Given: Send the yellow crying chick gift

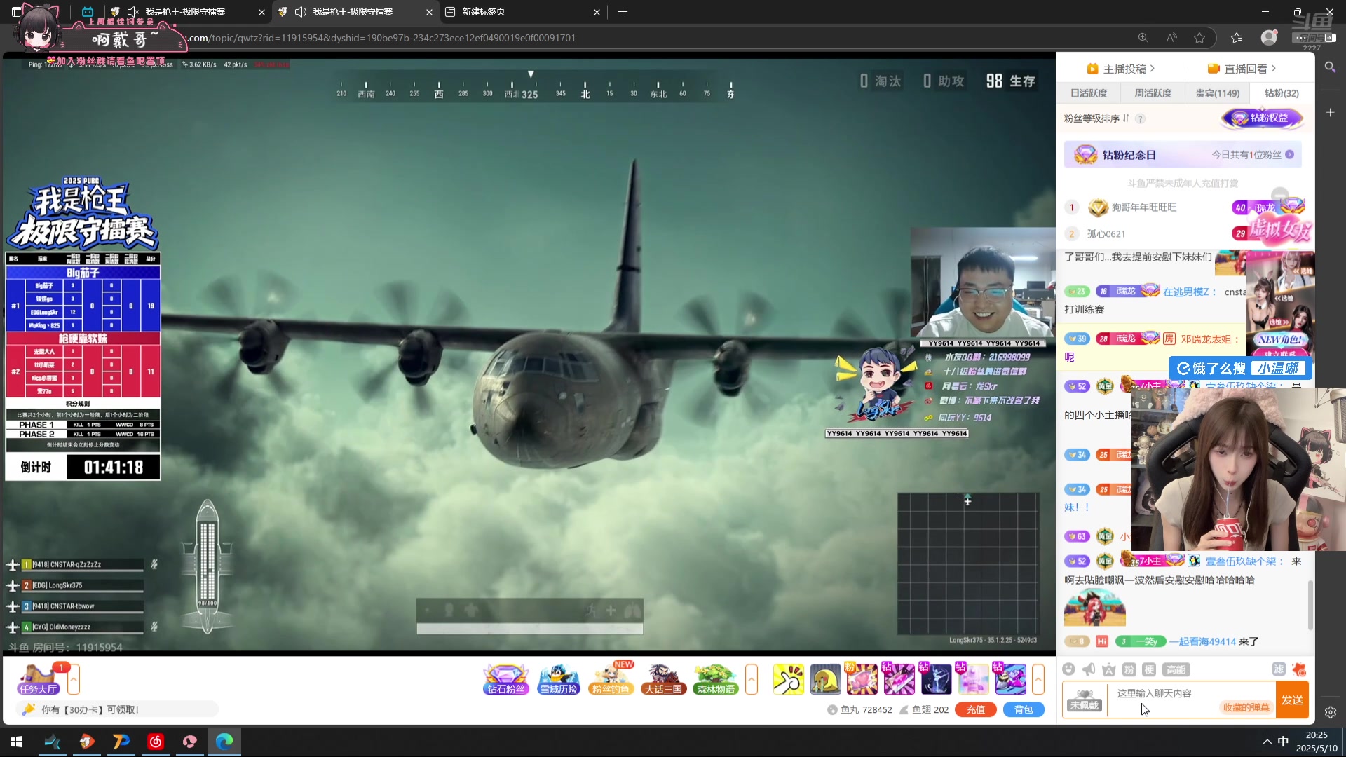Looking at the screenshot, I should tap(825, 679).
